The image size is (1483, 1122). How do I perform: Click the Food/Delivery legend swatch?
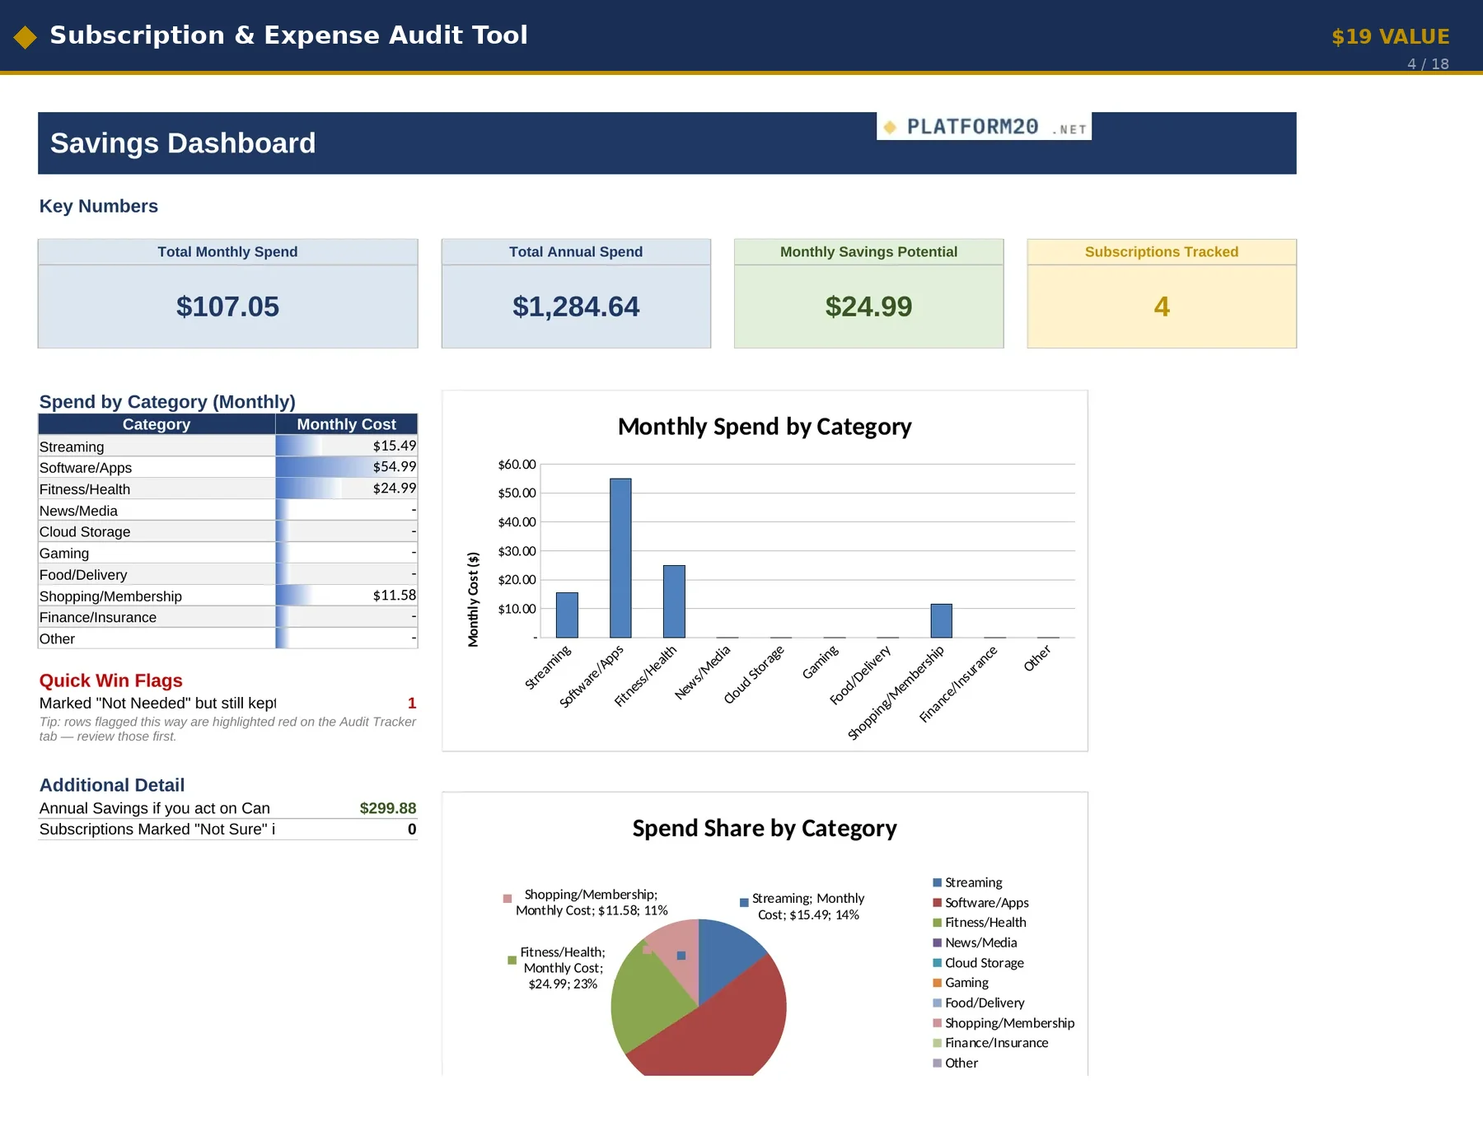click(937, 1003)
